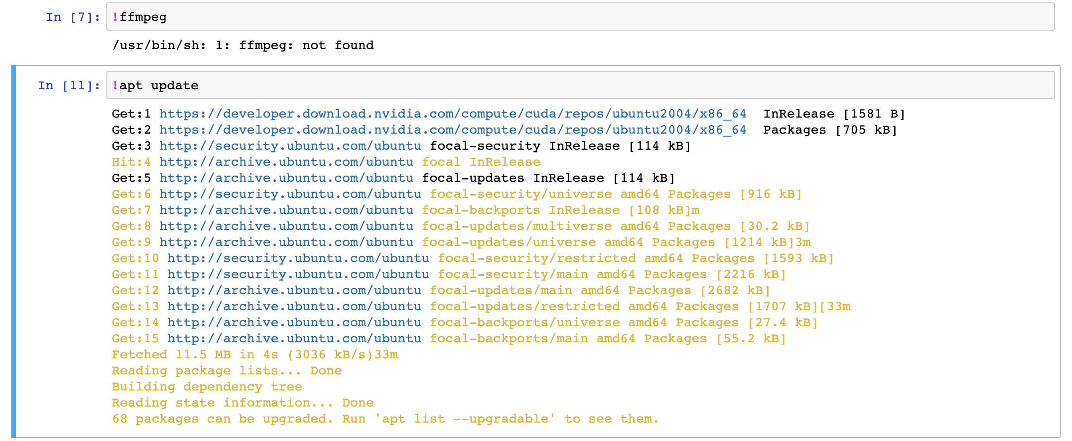Click 'focal-backports/main amd64 Packages [55.2 kB]' text
Image resolution: width=1072 pixels, height=441 pixels.
(608, 339)
